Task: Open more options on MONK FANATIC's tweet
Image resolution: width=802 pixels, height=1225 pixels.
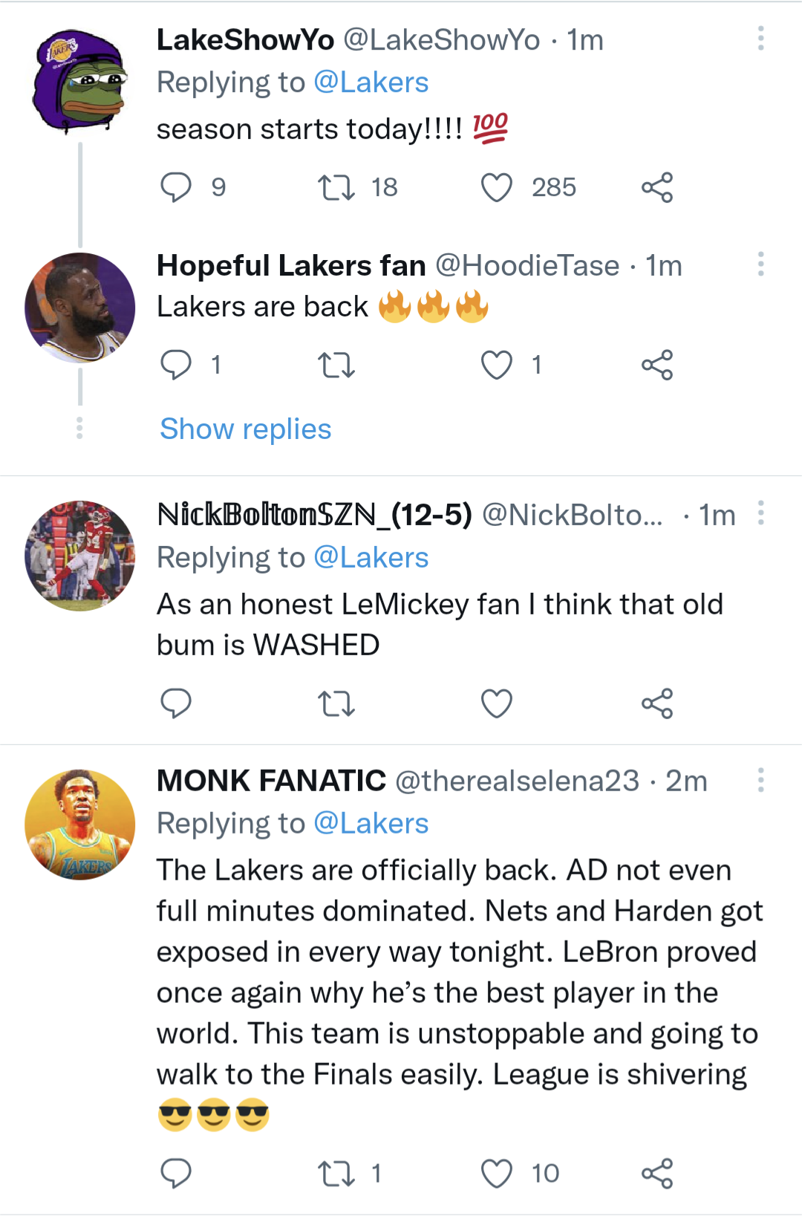Action: [760, 781]
